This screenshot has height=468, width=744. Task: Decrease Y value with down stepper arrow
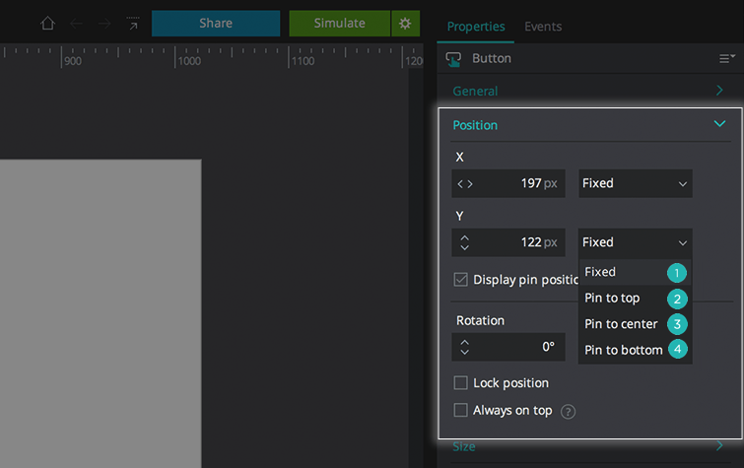coord(464,247)
